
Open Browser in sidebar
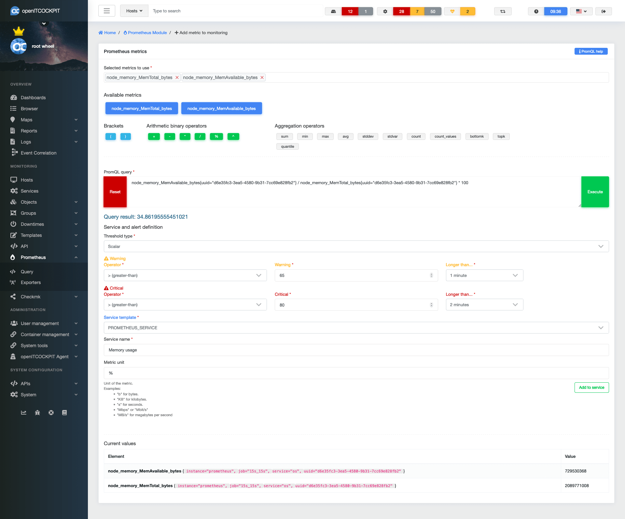(44, 109)
